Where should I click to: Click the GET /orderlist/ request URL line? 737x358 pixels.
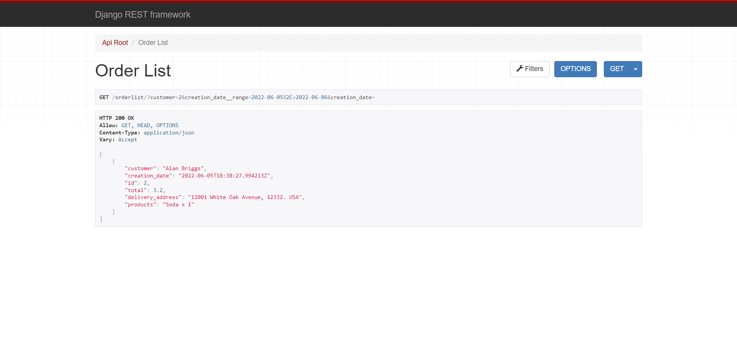pyautogui.click(x=237, y=98)
